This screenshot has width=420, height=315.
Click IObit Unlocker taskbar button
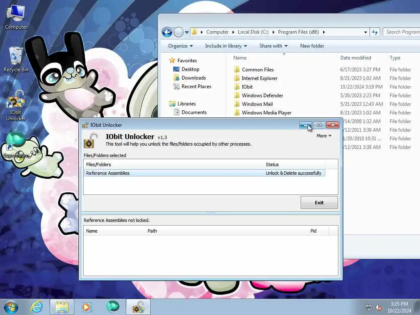138,307
